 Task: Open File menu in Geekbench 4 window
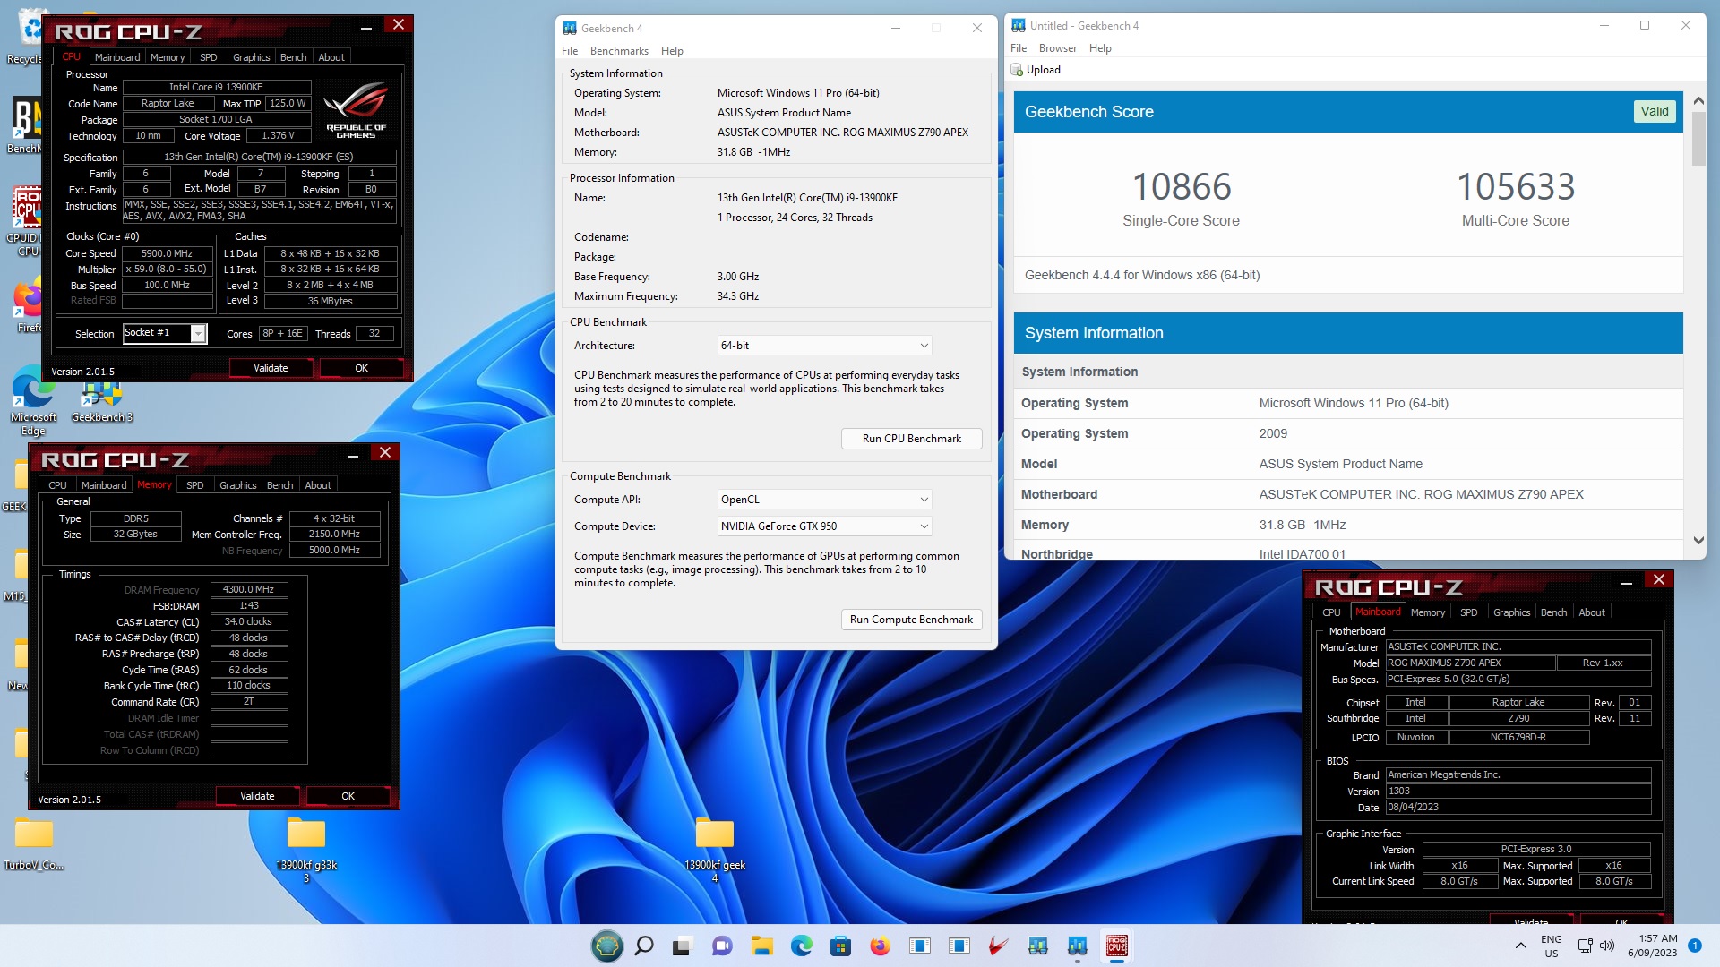click(x=570, y=51)
